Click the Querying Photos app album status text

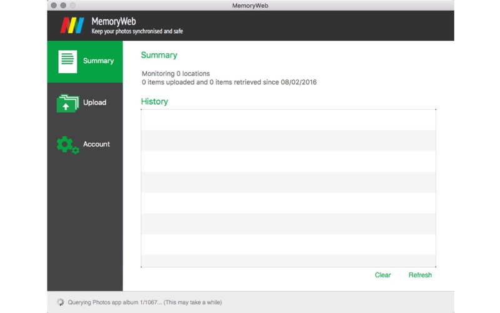pos(144,302)
